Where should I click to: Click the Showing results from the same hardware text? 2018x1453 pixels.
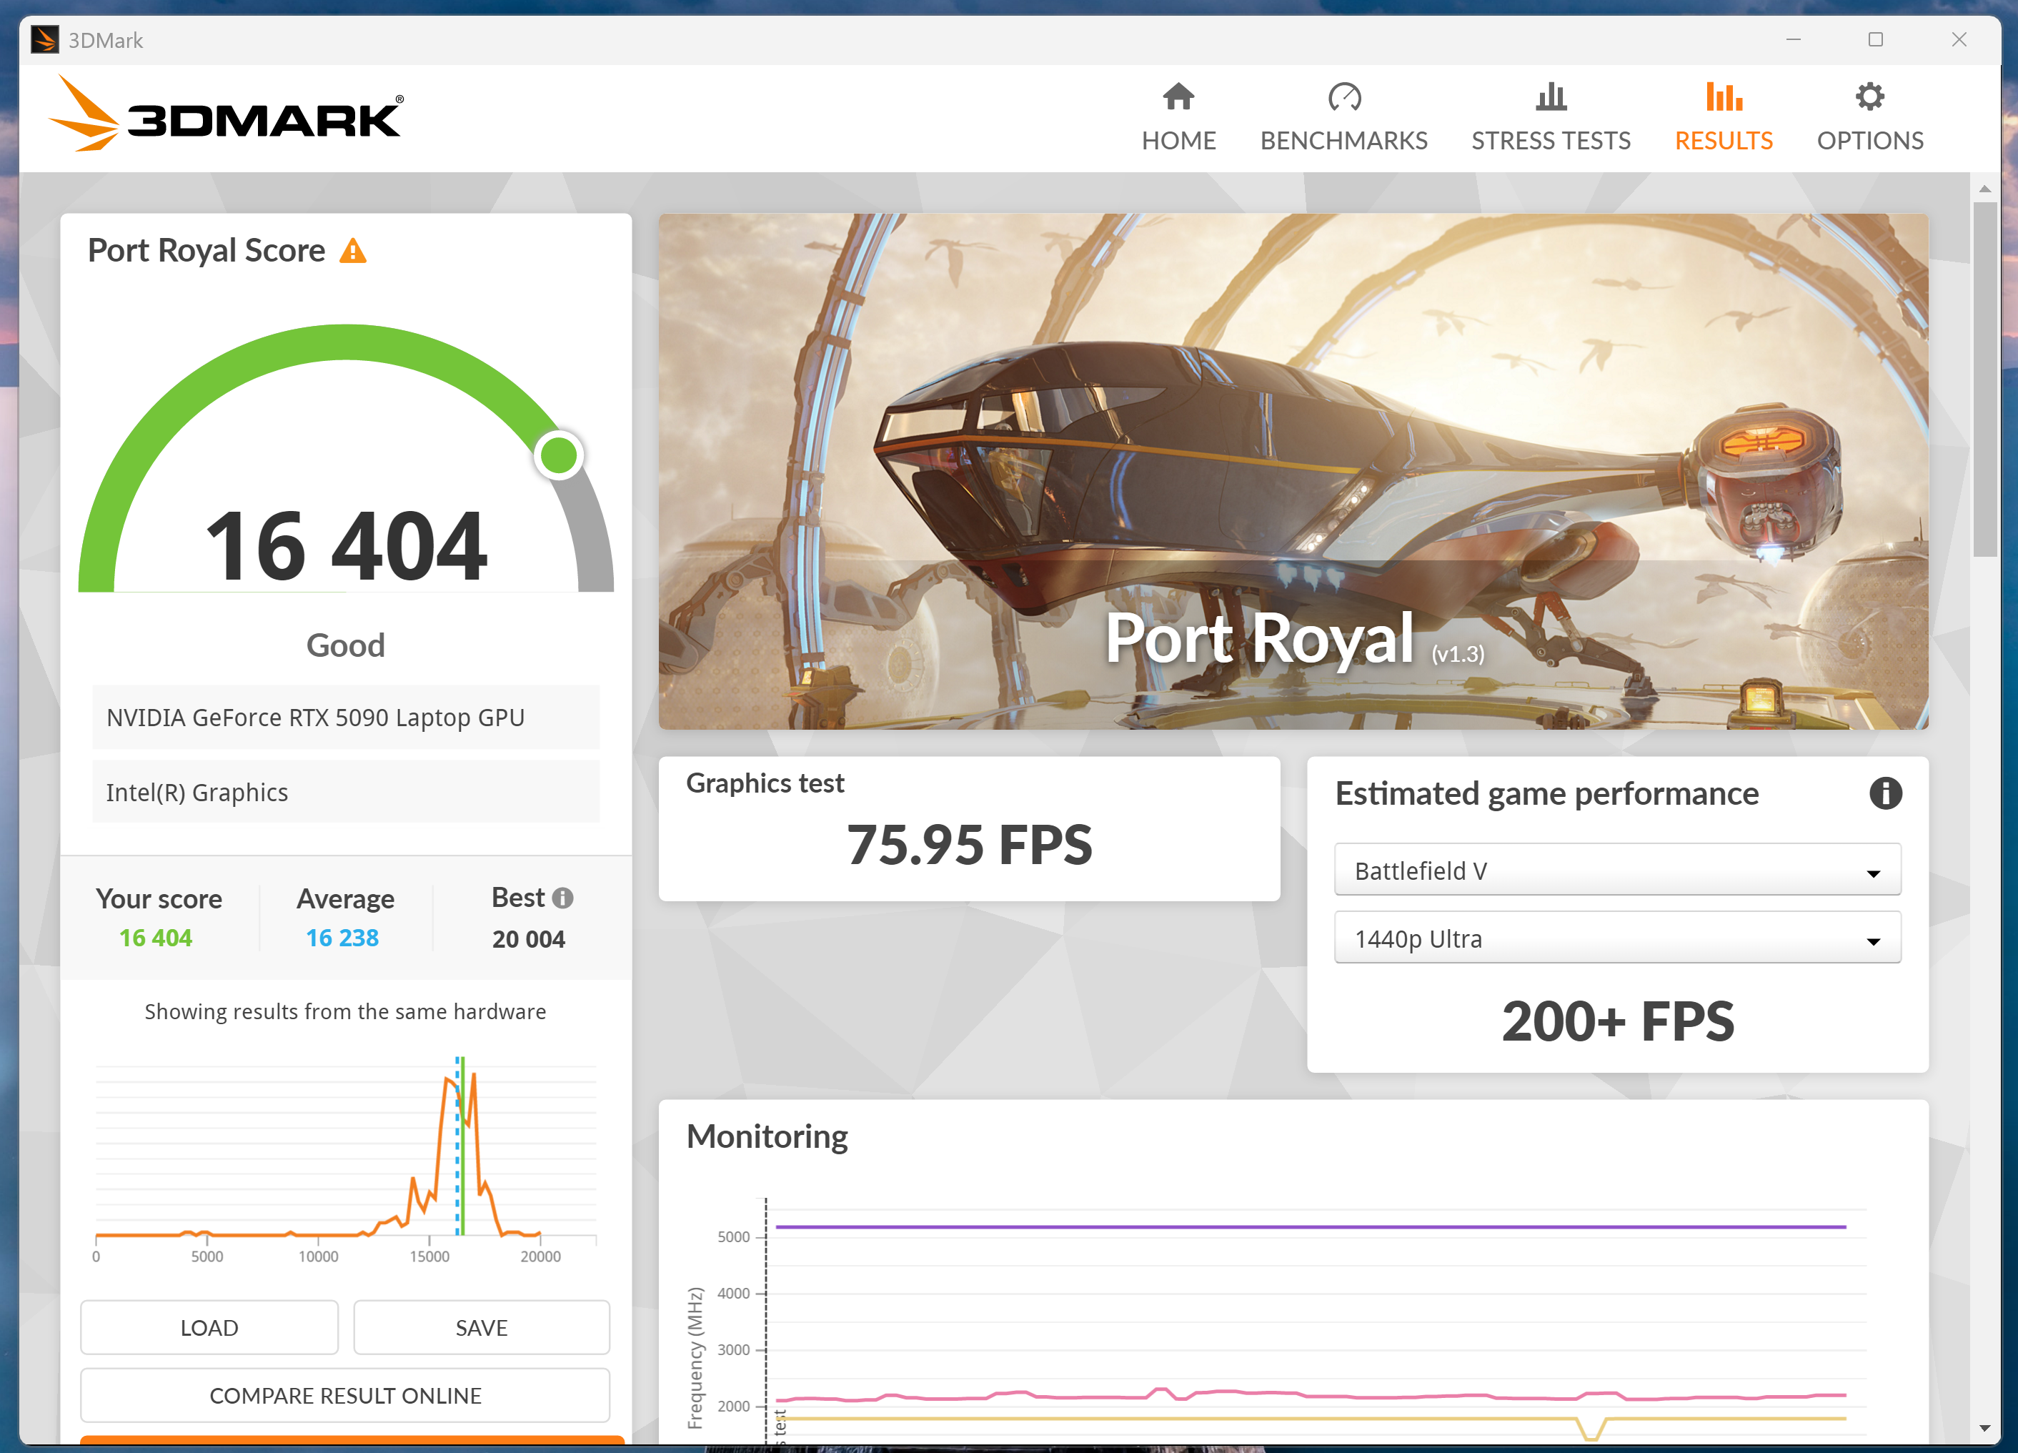pyautogui.click(x=345, y=1012)
